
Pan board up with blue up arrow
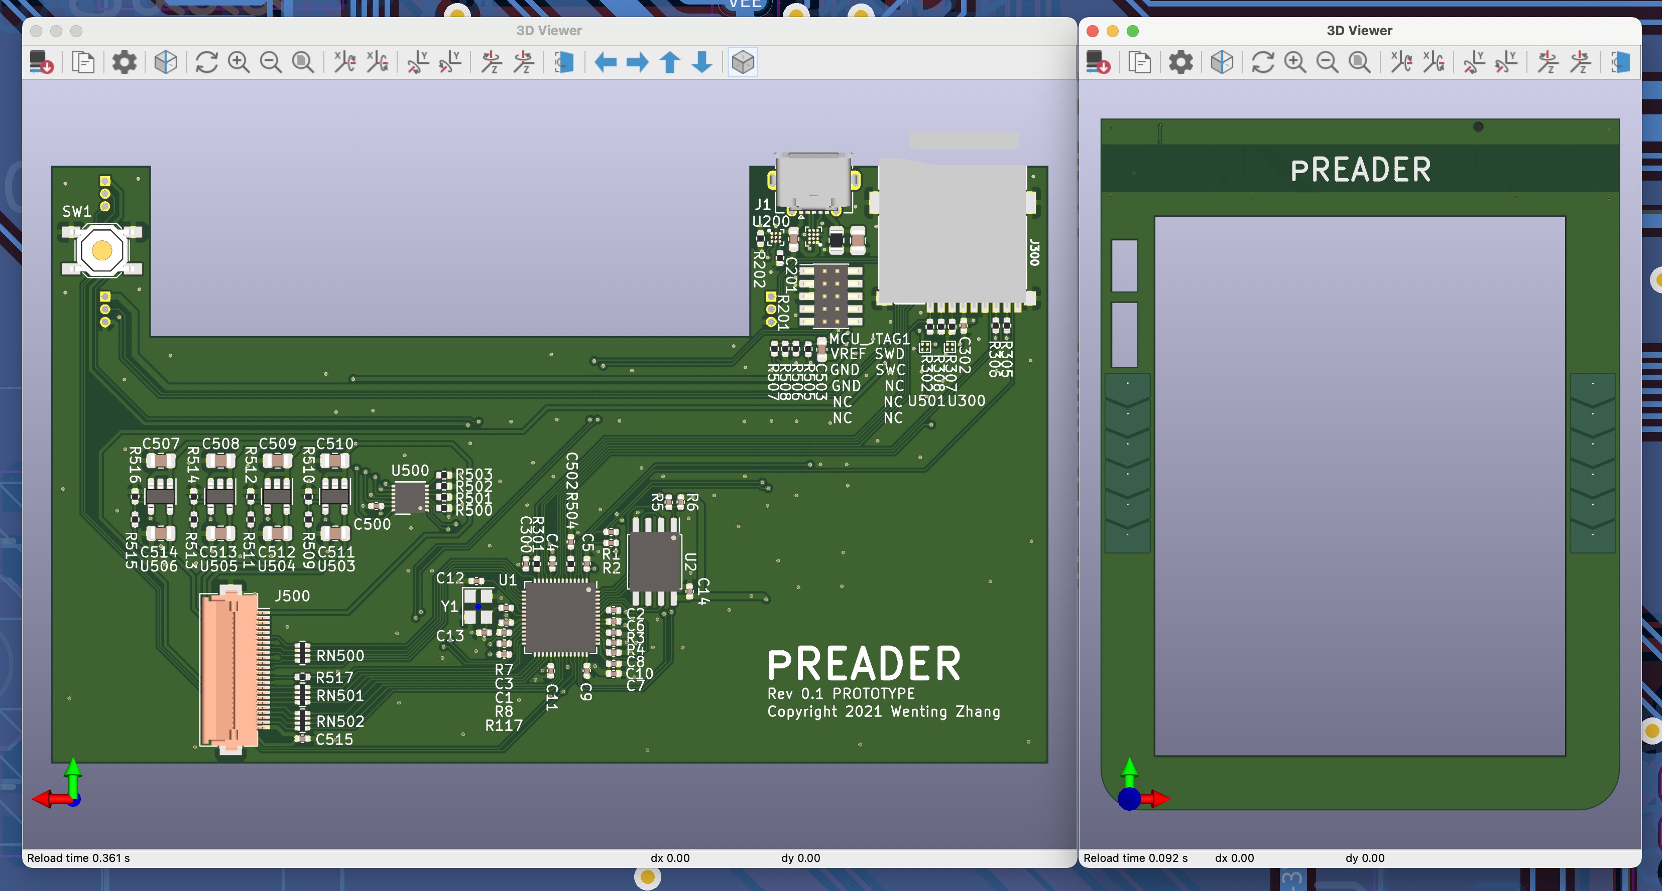tap(670, 63)
